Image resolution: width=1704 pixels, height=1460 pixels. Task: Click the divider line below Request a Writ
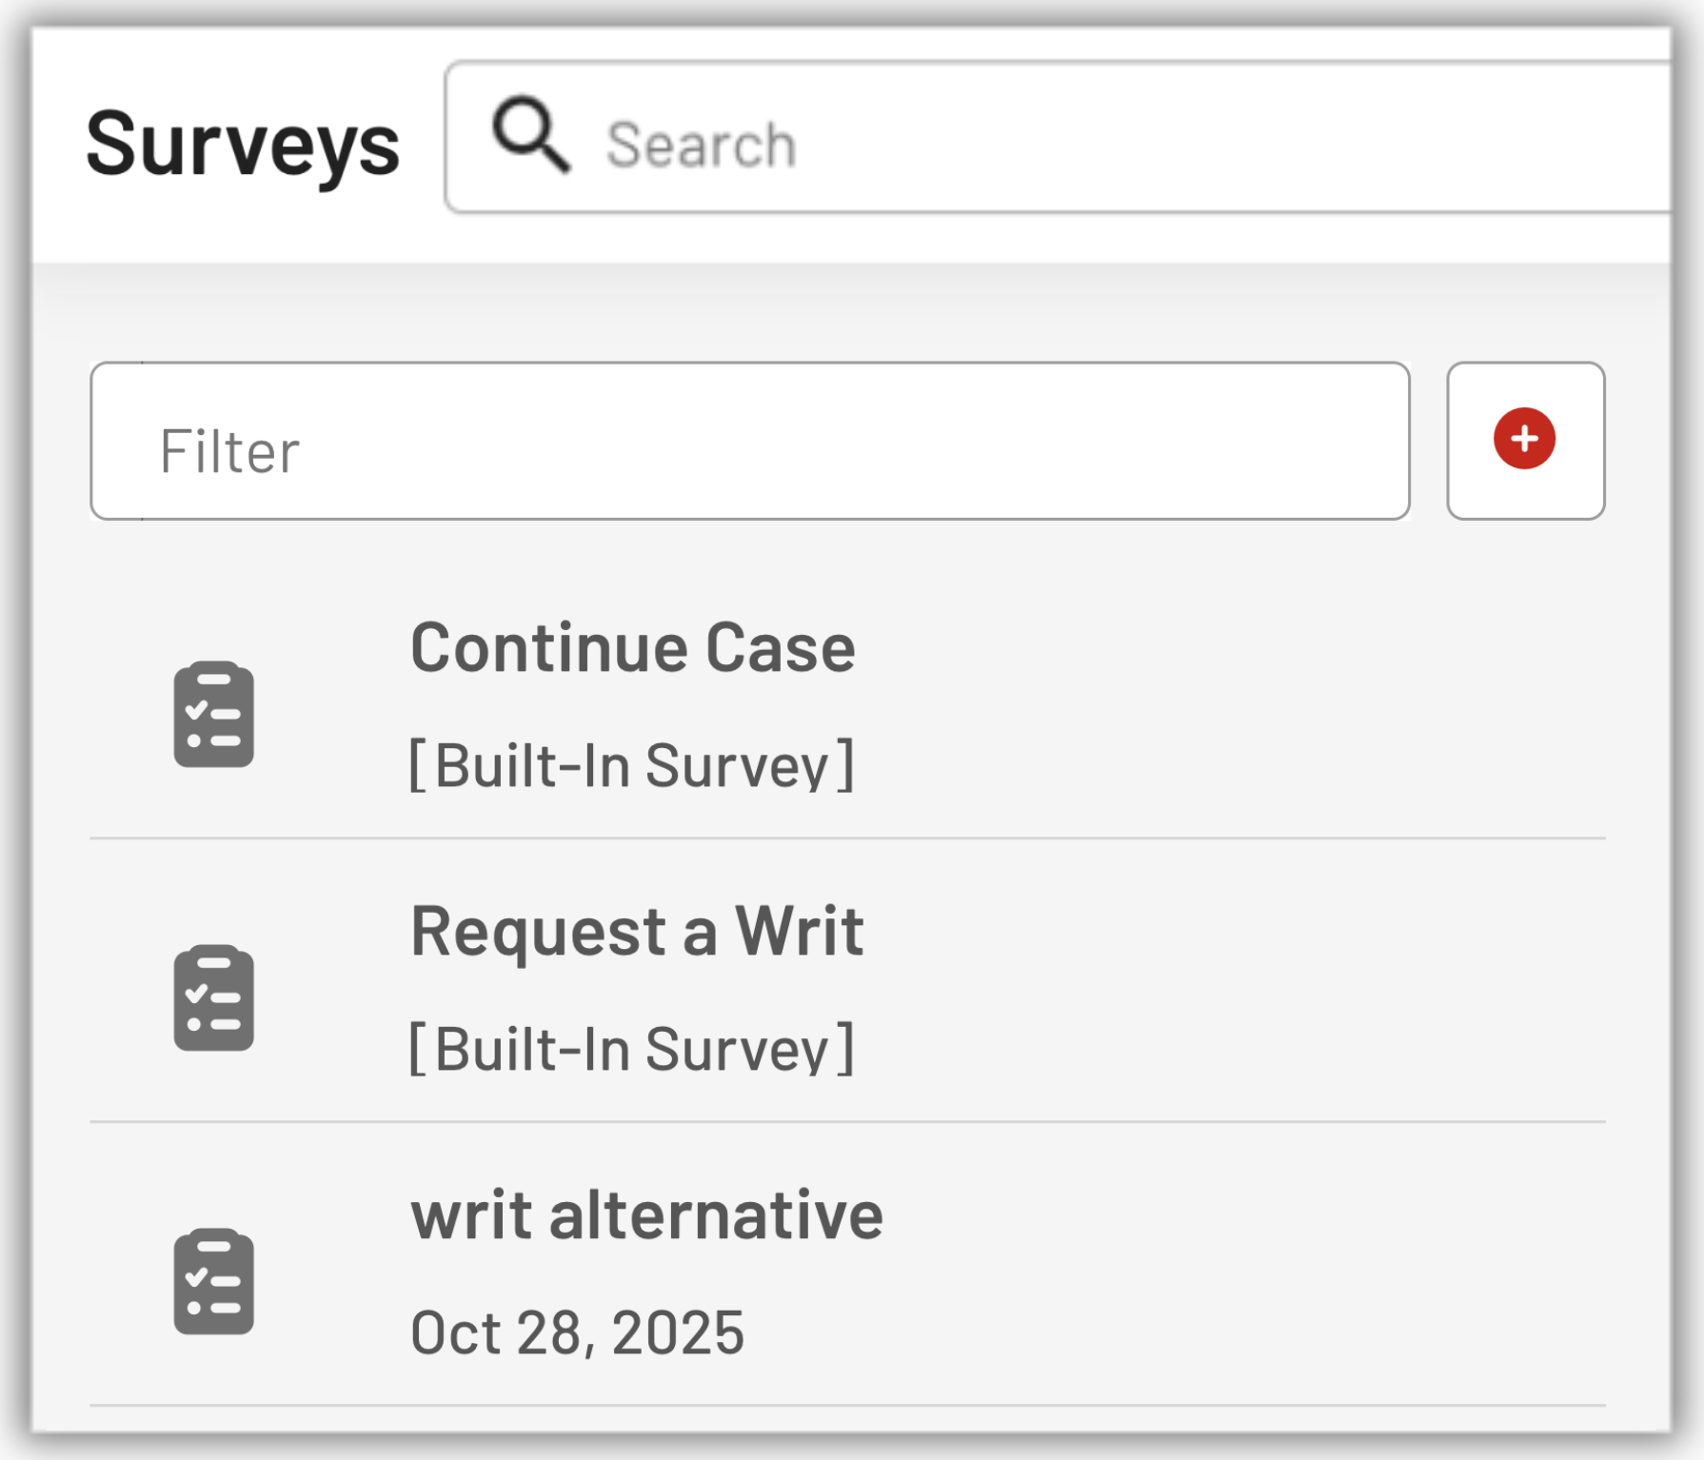(847, 1122)
